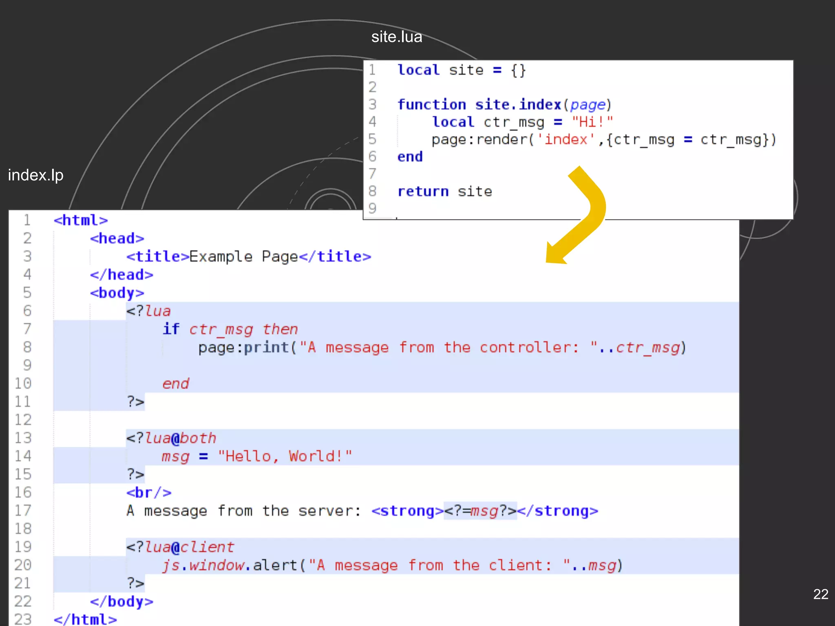Click the slide number 22
This screenshot has height=626, width=835.
[x=821, y=594]
